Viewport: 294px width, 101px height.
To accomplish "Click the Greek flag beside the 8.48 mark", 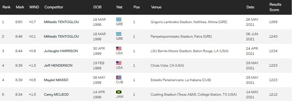I will (x=119, y=34).
